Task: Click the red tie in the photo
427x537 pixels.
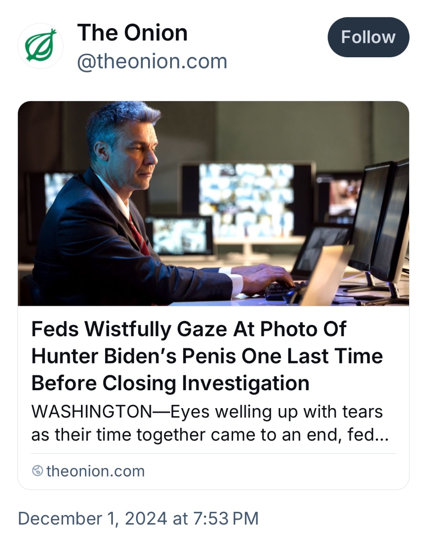Action: 139,235
